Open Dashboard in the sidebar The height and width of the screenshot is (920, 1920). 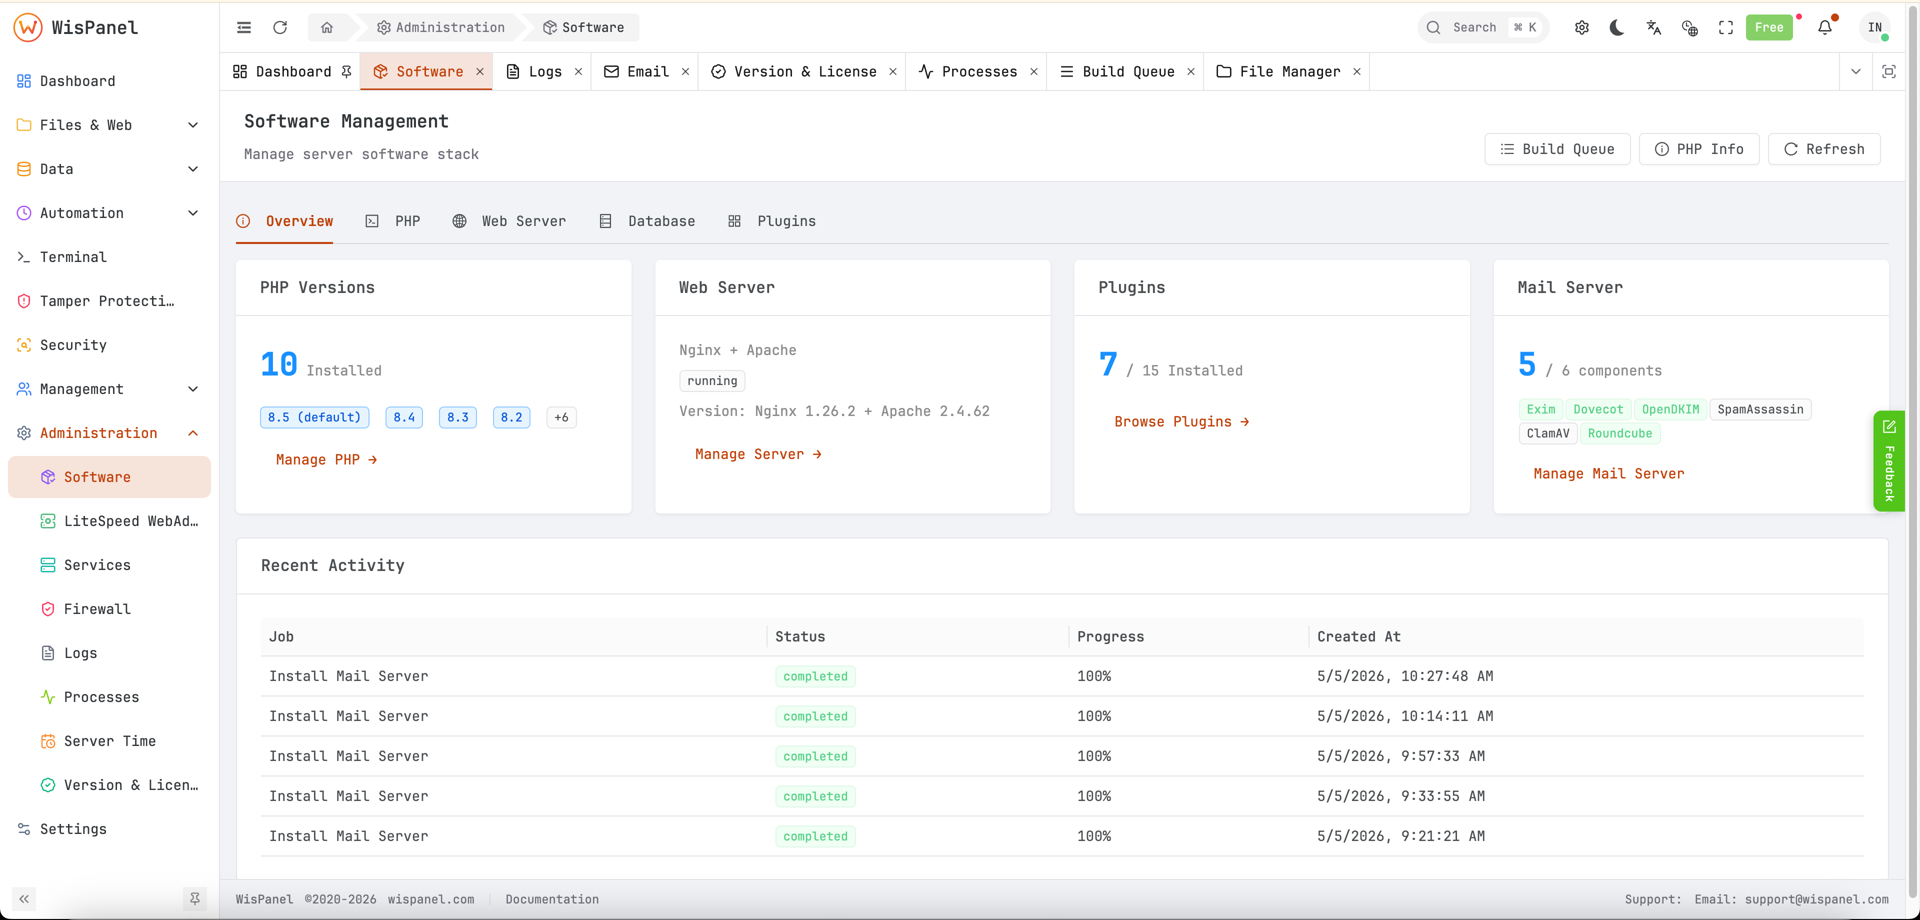coord(109,81)
